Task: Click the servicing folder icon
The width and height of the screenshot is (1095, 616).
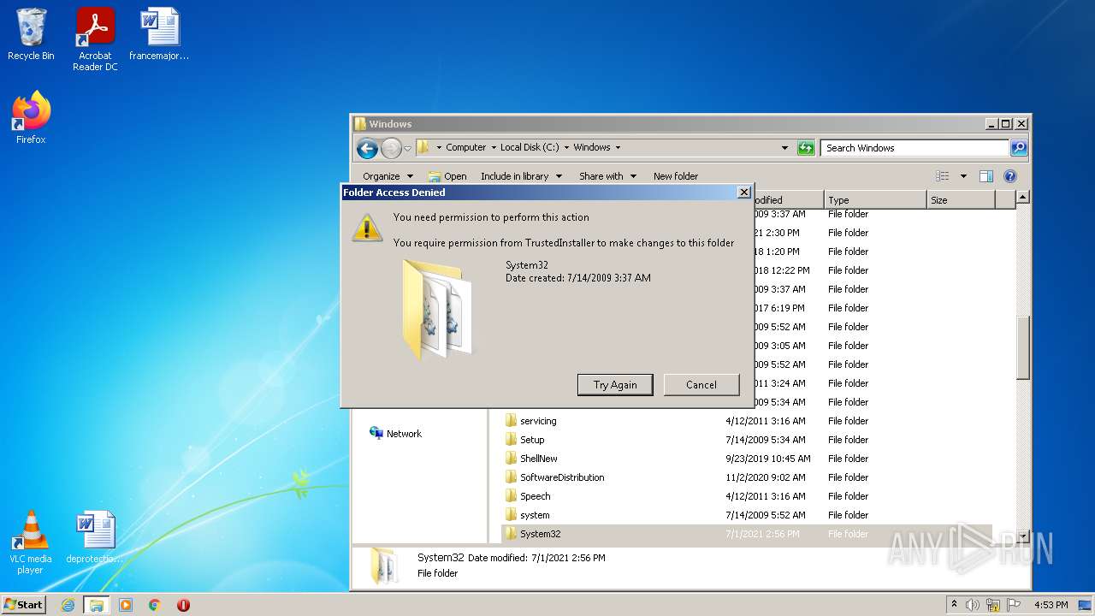Action: [x=511, y=421]
